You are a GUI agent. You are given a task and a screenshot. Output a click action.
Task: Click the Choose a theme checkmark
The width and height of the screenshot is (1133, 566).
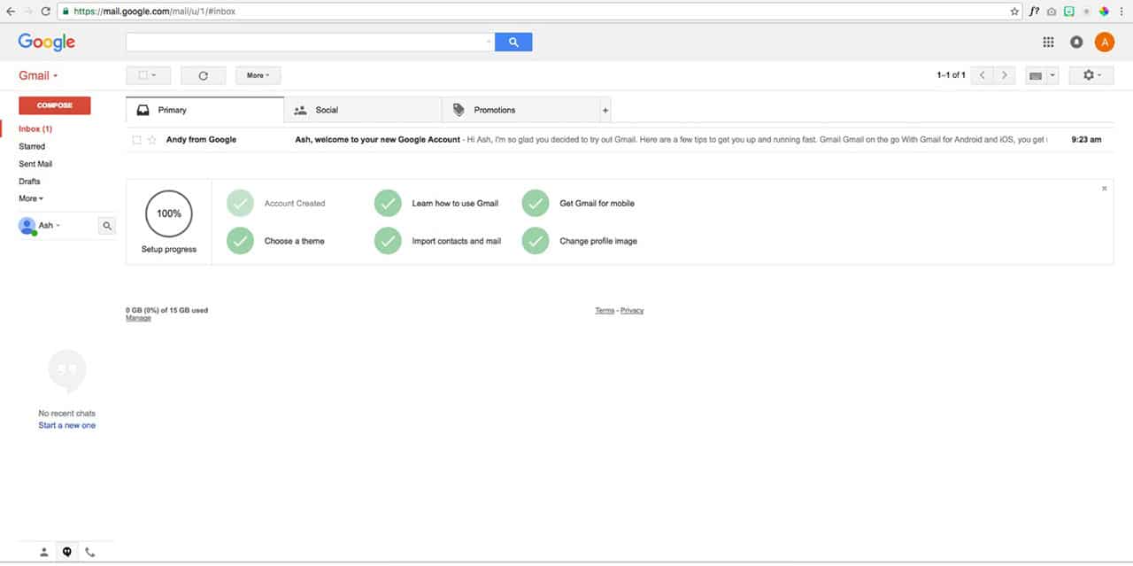pos(240,241)
